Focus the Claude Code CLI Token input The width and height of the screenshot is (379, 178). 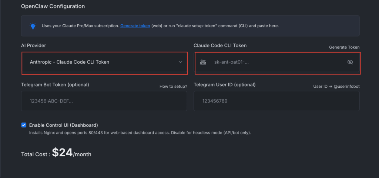[x=274, y=62]
